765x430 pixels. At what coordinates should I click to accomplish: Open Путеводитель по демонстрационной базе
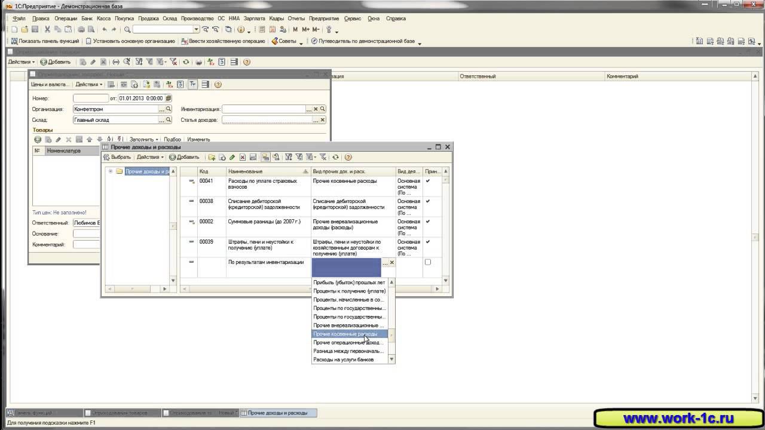363,41
